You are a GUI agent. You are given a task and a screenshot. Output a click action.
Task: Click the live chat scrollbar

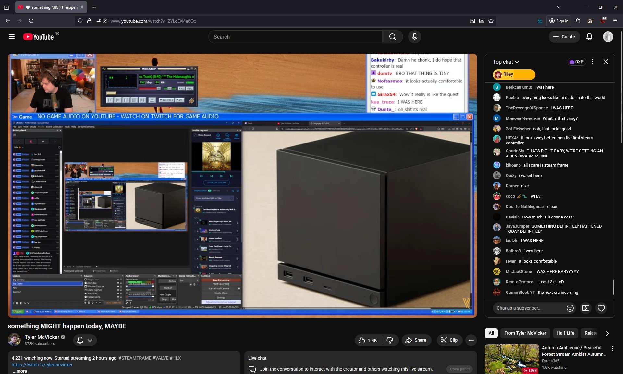click(x=613, y=287)
